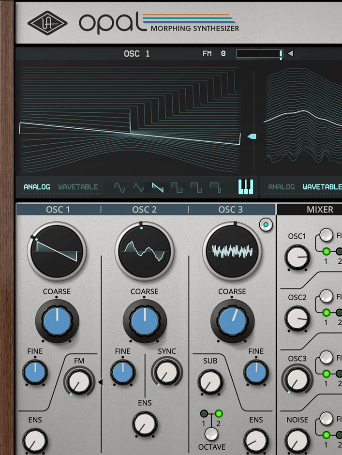Click the arrow beside the FM bar
Viewport: 342px width, 455px height.
(x=290, y=53)
